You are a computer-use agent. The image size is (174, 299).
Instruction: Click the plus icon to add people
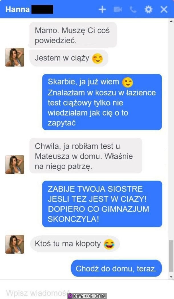point(102,9)
